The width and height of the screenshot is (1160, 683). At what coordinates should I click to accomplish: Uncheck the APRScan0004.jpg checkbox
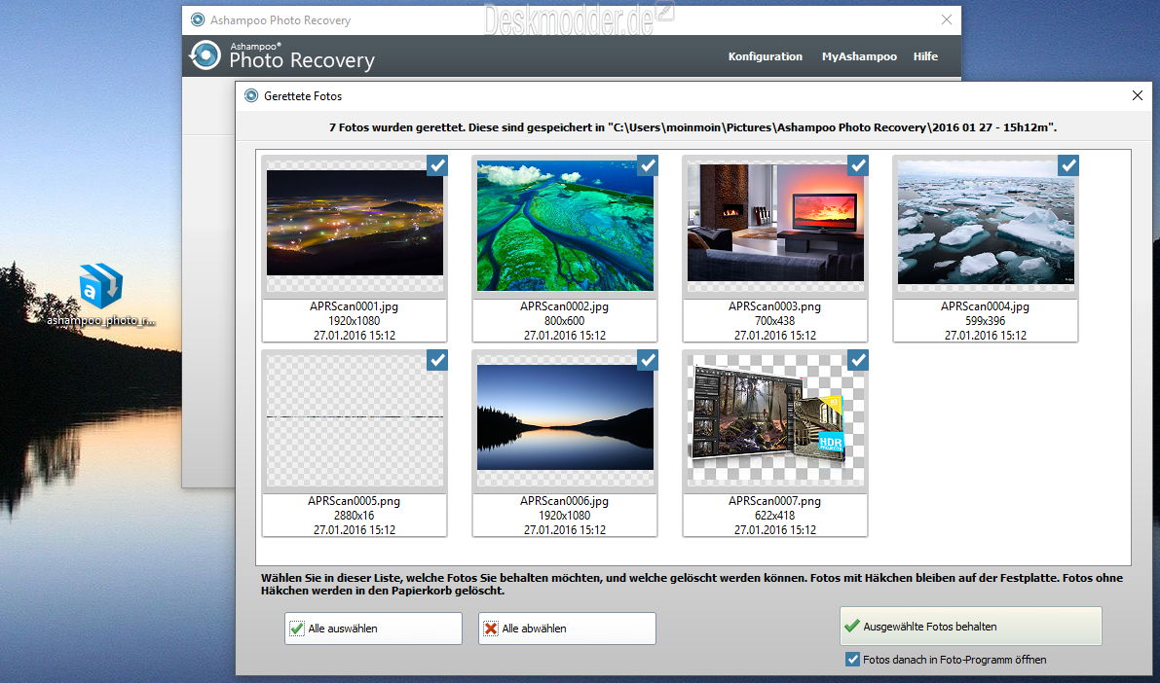tap(1068, 165)
